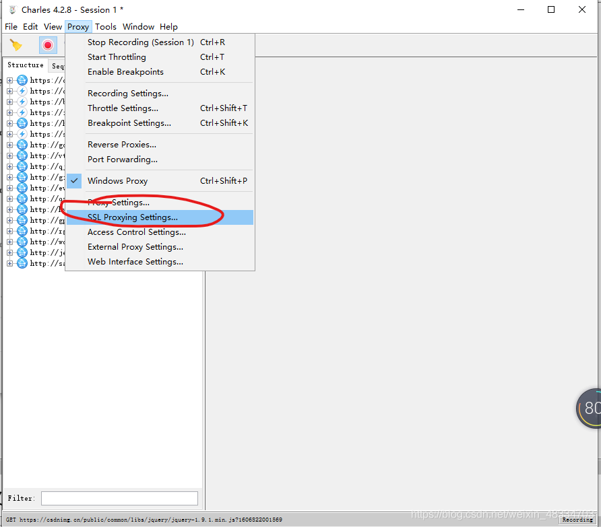
Task: Click the Recording status bar button
Action: pos(577,520)
